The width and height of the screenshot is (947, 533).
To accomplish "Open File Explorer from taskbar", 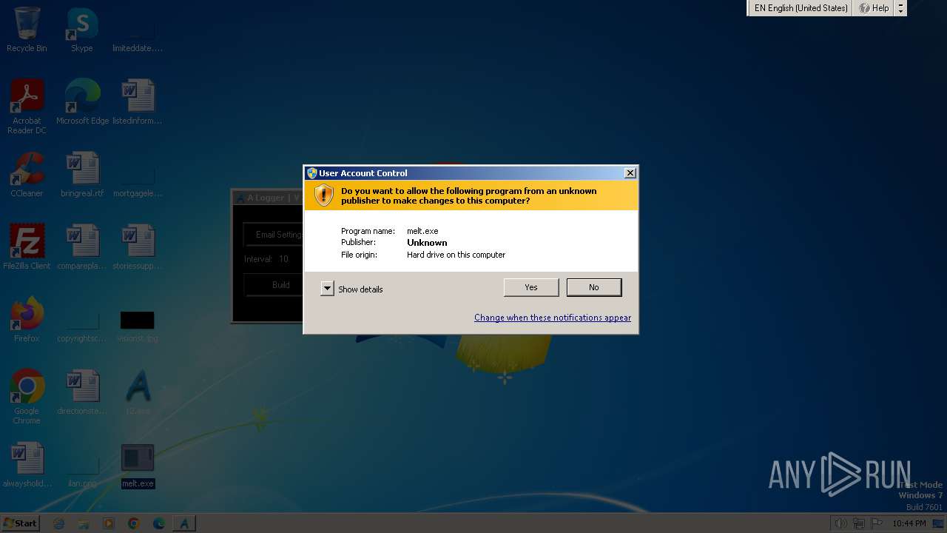I will (84, 523).
